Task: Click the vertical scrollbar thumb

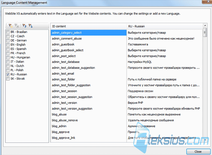Action: coord(205,32)
